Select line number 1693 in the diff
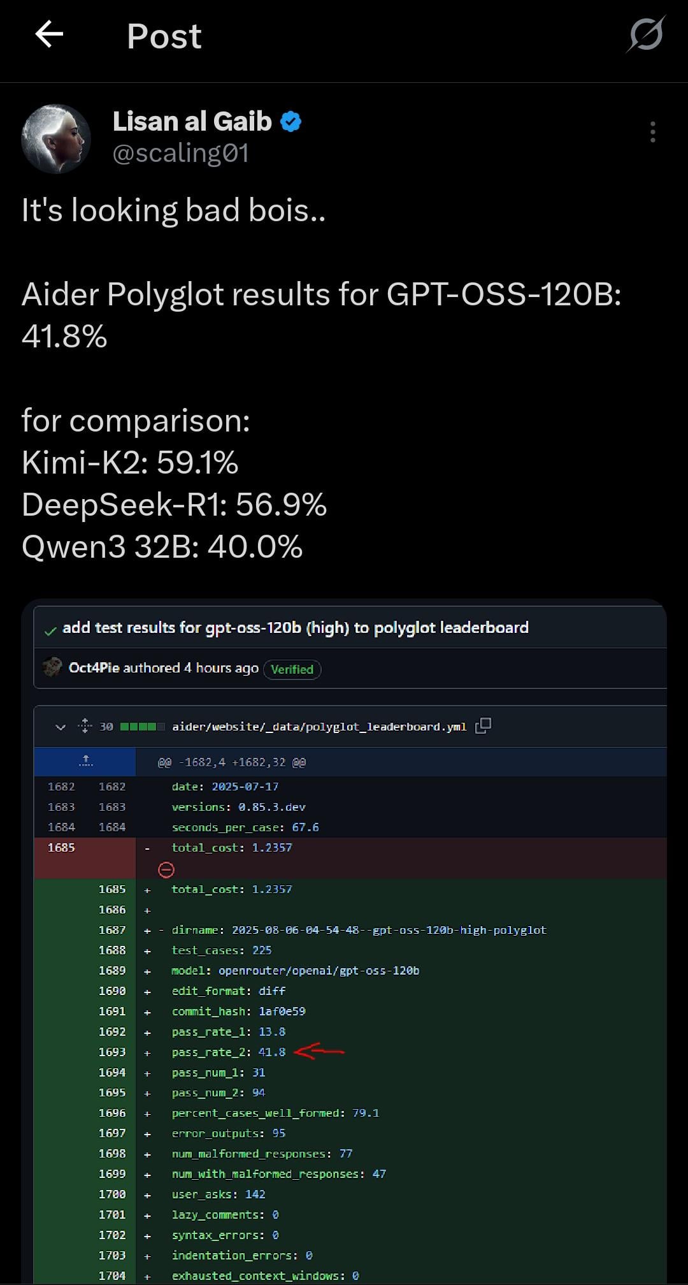The image size is (688, 1285). pos(112,1052)
